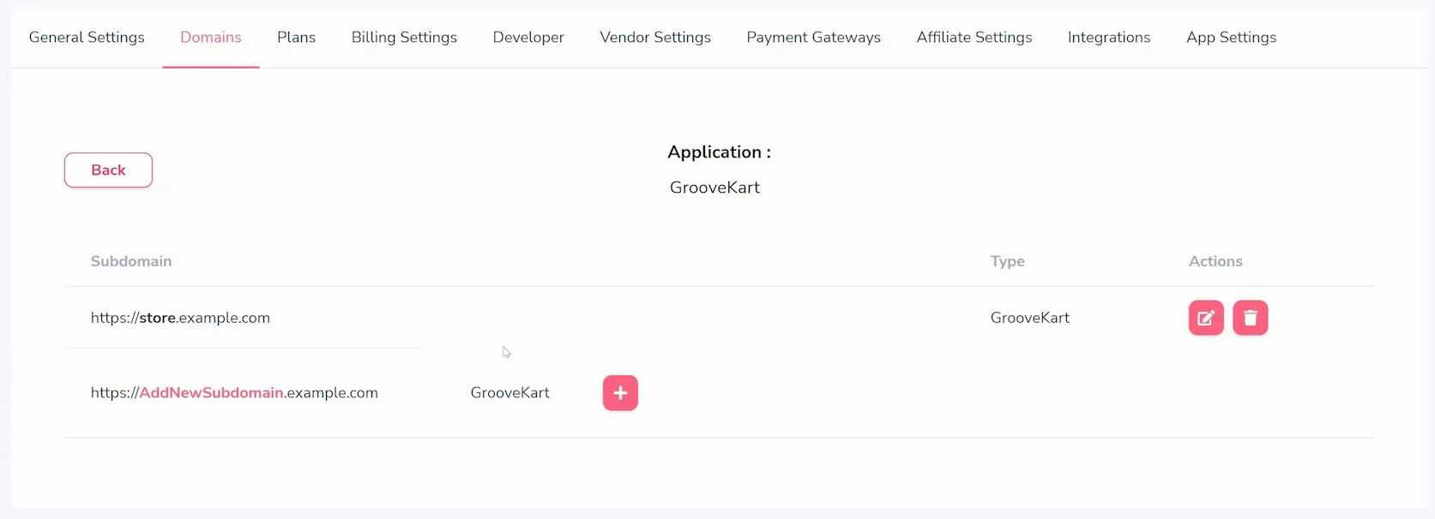Open Vendor Settings tab
Viewport: 1435px width, 519px height.
tap(655, 38)
